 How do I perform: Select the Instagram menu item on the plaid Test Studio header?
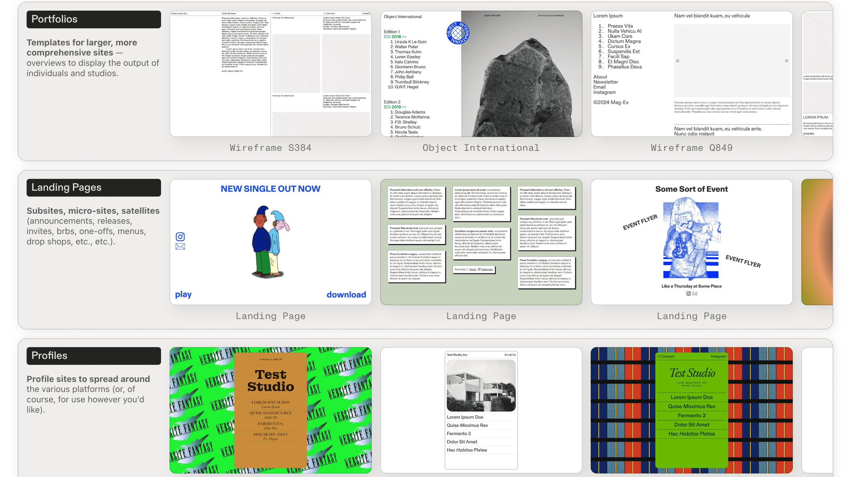click(718, 356)
